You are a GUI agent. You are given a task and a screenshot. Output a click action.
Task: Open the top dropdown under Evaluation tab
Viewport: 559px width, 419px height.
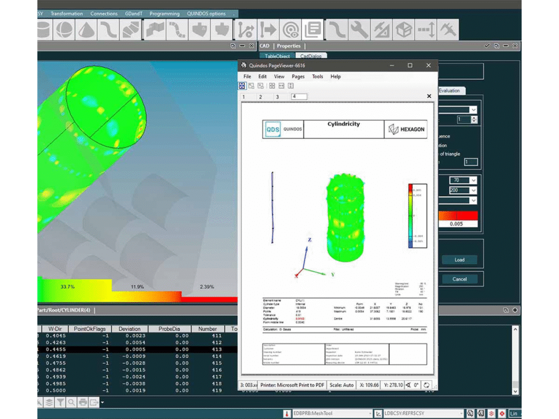tap(473, 109)
